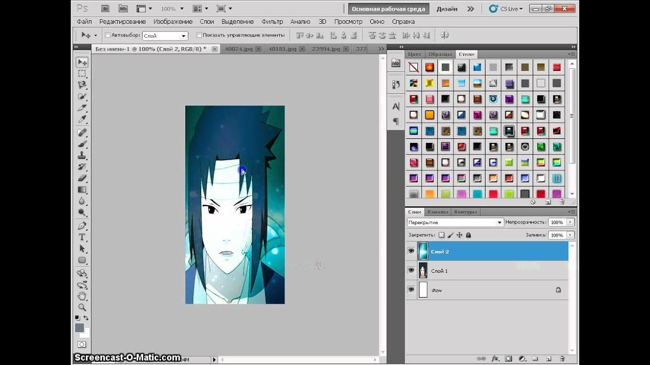Viewport: 650px width, 365px height.
Task: Toggle lock all padlock icon
Action: (468, 235)
